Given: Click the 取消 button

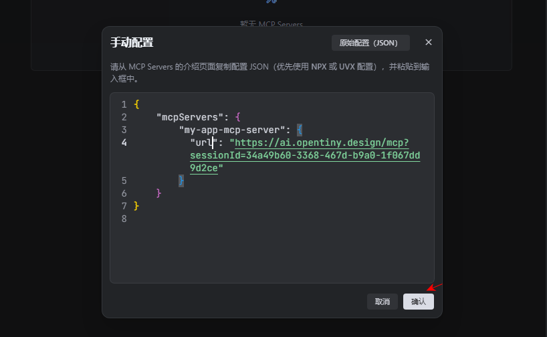Looking at the screenshot, I should [x=382, y=302].
